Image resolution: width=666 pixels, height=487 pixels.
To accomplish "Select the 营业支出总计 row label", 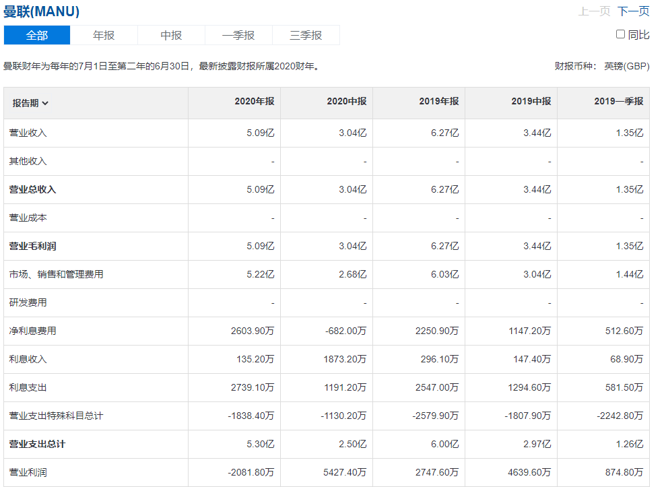I will click(x=37, y=445).
